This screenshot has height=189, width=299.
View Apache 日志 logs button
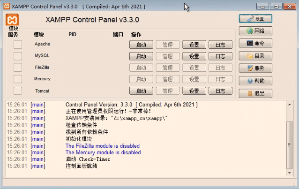(220, 45)
